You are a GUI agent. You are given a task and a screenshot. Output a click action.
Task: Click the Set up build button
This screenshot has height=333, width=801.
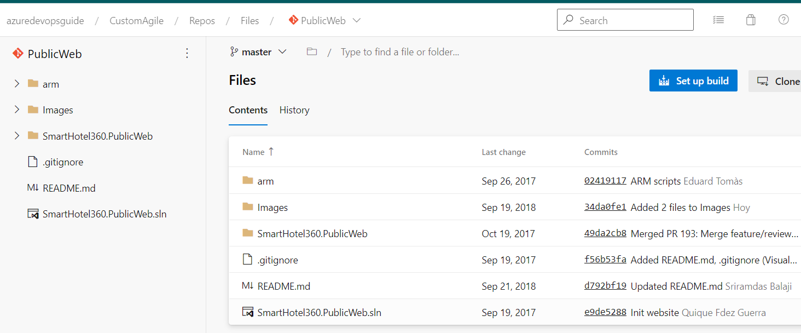coord(693,81)
